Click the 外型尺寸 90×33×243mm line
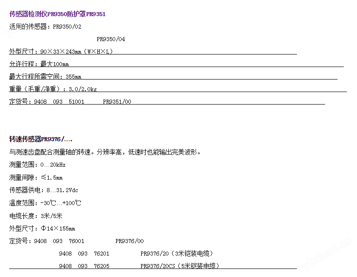Screen dimensions: 357x277 [61, 52]
